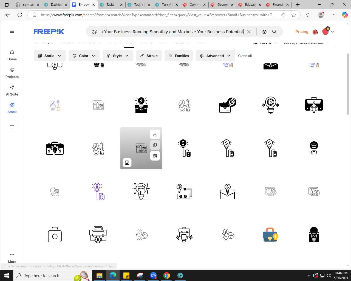Click the sidebar plus button
The image size is (351, 281).
pos(12,126)
